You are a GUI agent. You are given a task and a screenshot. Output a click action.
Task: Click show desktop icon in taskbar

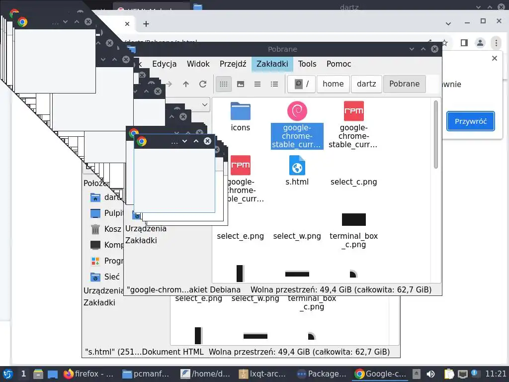coord(53,375)
